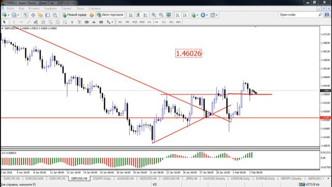332x187 pixels.
Task: Select the vertical line drawing tool
Action: click(14, 22)
